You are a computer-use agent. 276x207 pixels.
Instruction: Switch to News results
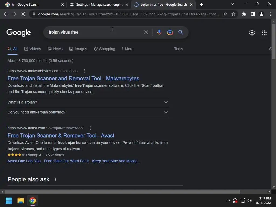(x=55, y=49)
